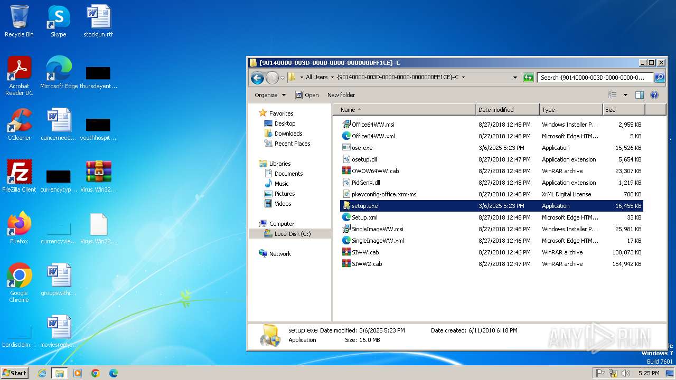The height and width of the screenshot is (380, 676).
Task: Open Windows Media Player taskbar icon
Action: [x=78, y=373]
